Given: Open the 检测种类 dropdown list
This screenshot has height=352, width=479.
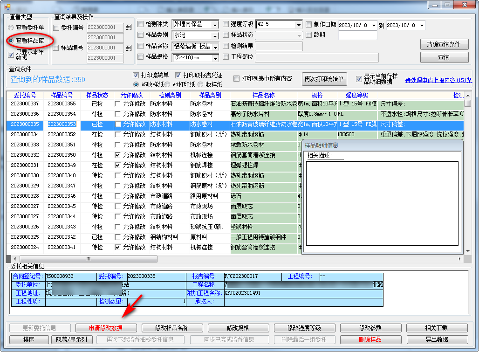Looking at the screenshot, I should click(x=215, y=25).
